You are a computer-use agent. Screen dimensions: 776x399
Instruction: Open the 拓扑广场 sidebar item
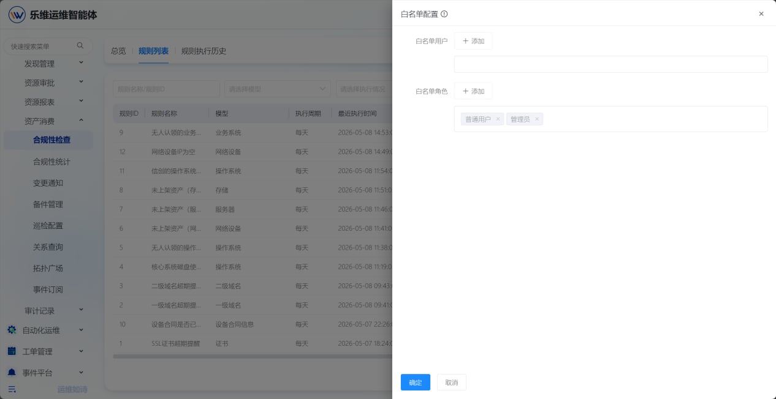[x=48, y=268]
